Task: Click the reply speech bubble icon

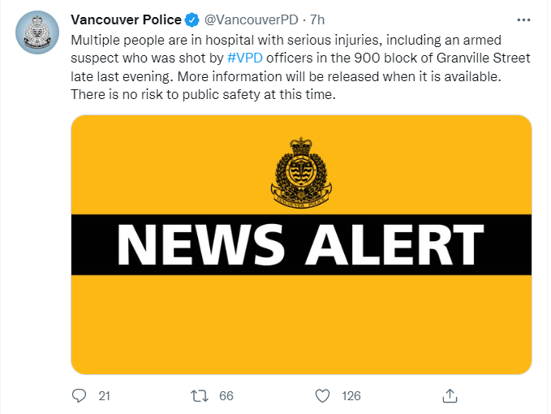Action: (x=79, y=395)
